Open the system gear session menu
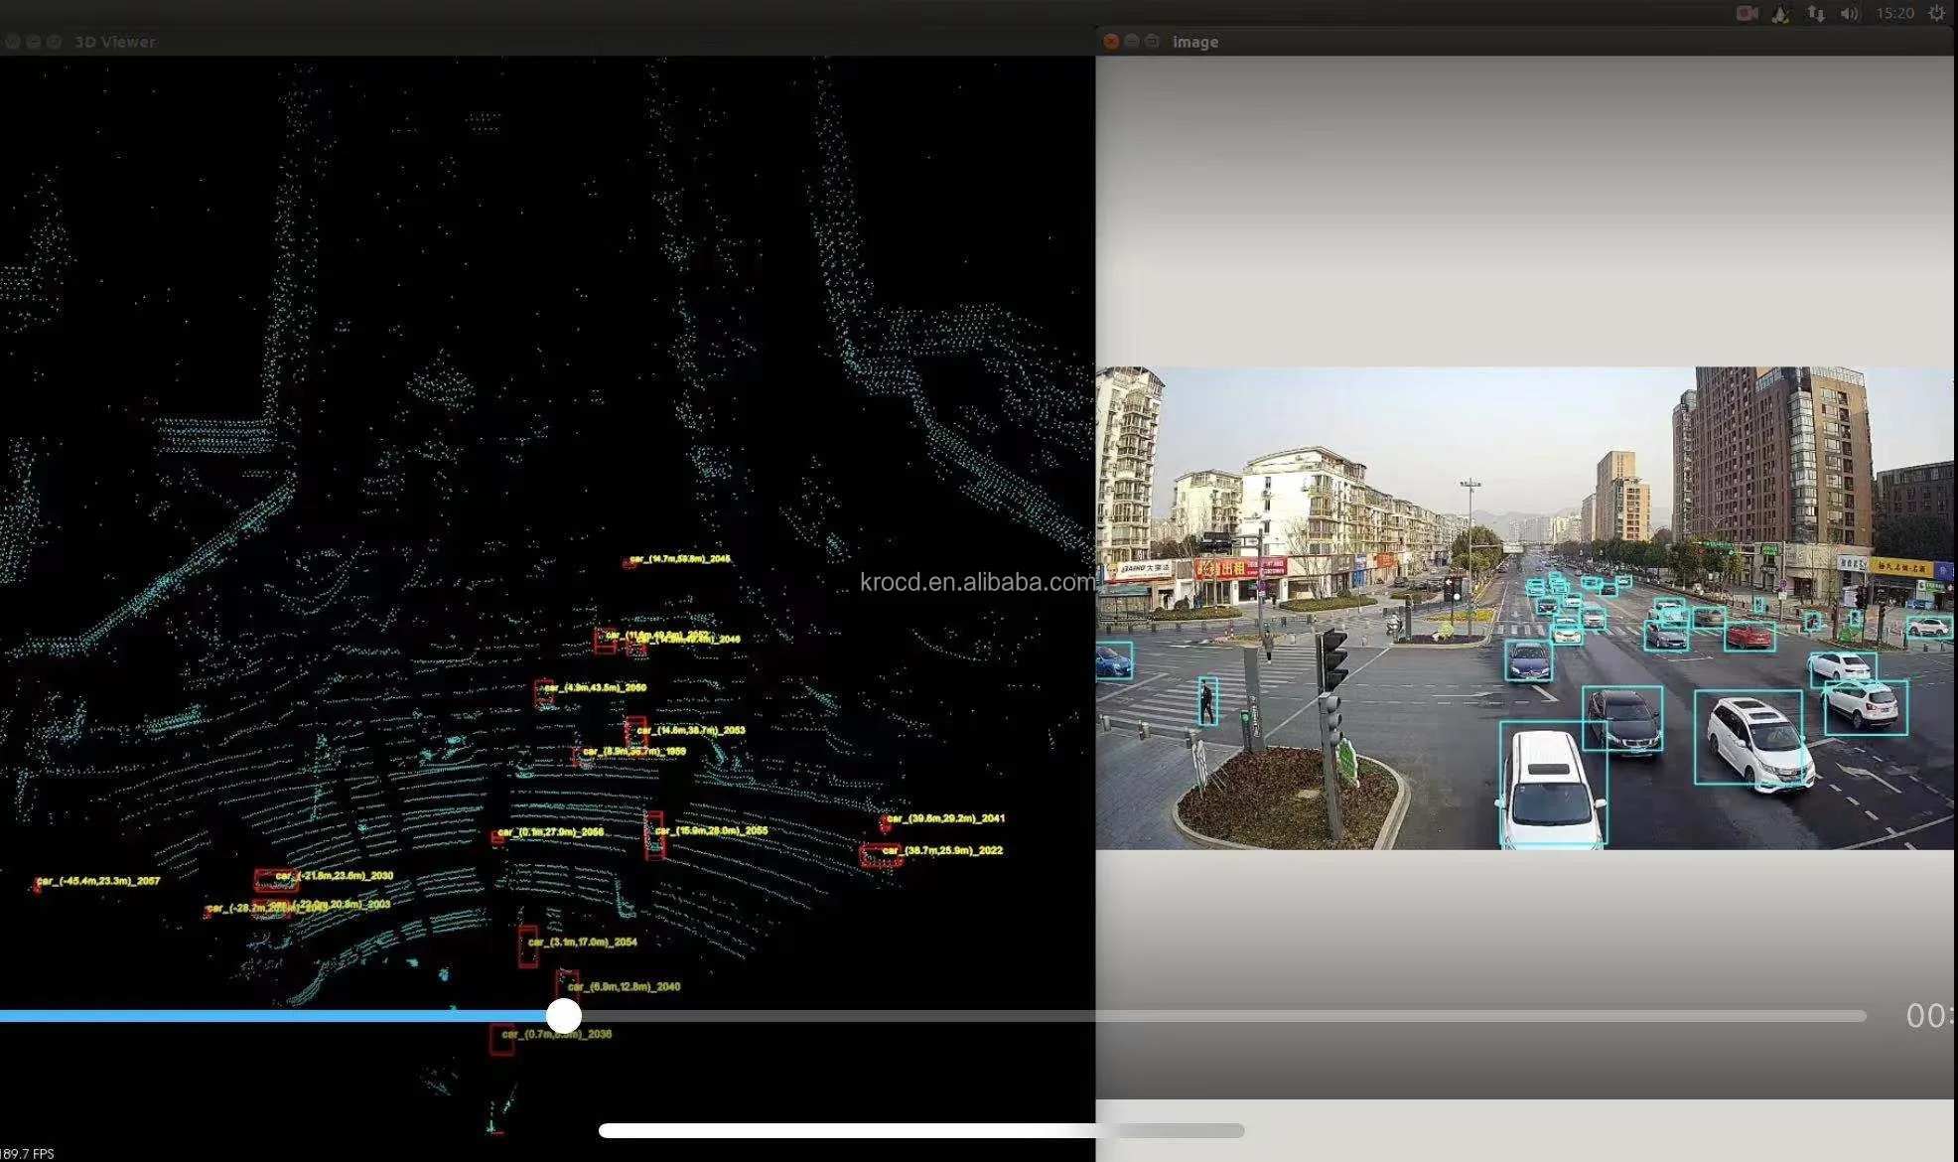Viewport: 1958px width, 1162px height. pos(1936,13)
